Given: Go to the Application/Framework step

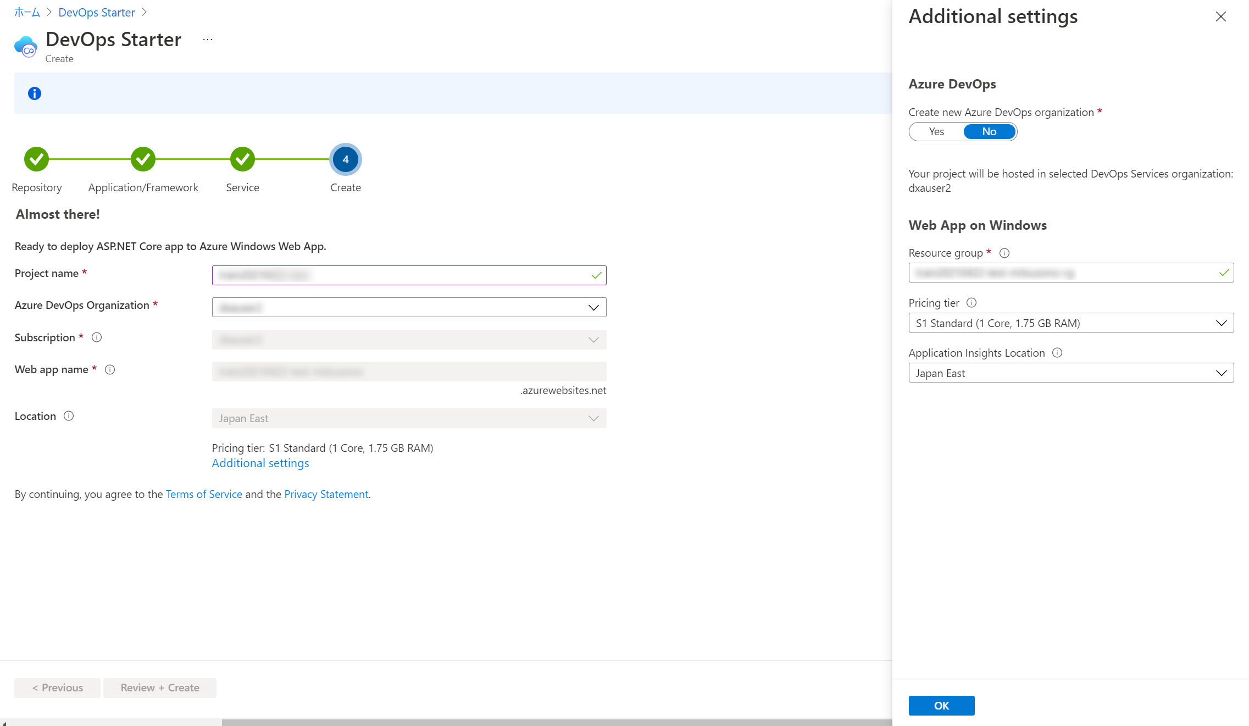Looking at the screenshot, I should point(143,159).
